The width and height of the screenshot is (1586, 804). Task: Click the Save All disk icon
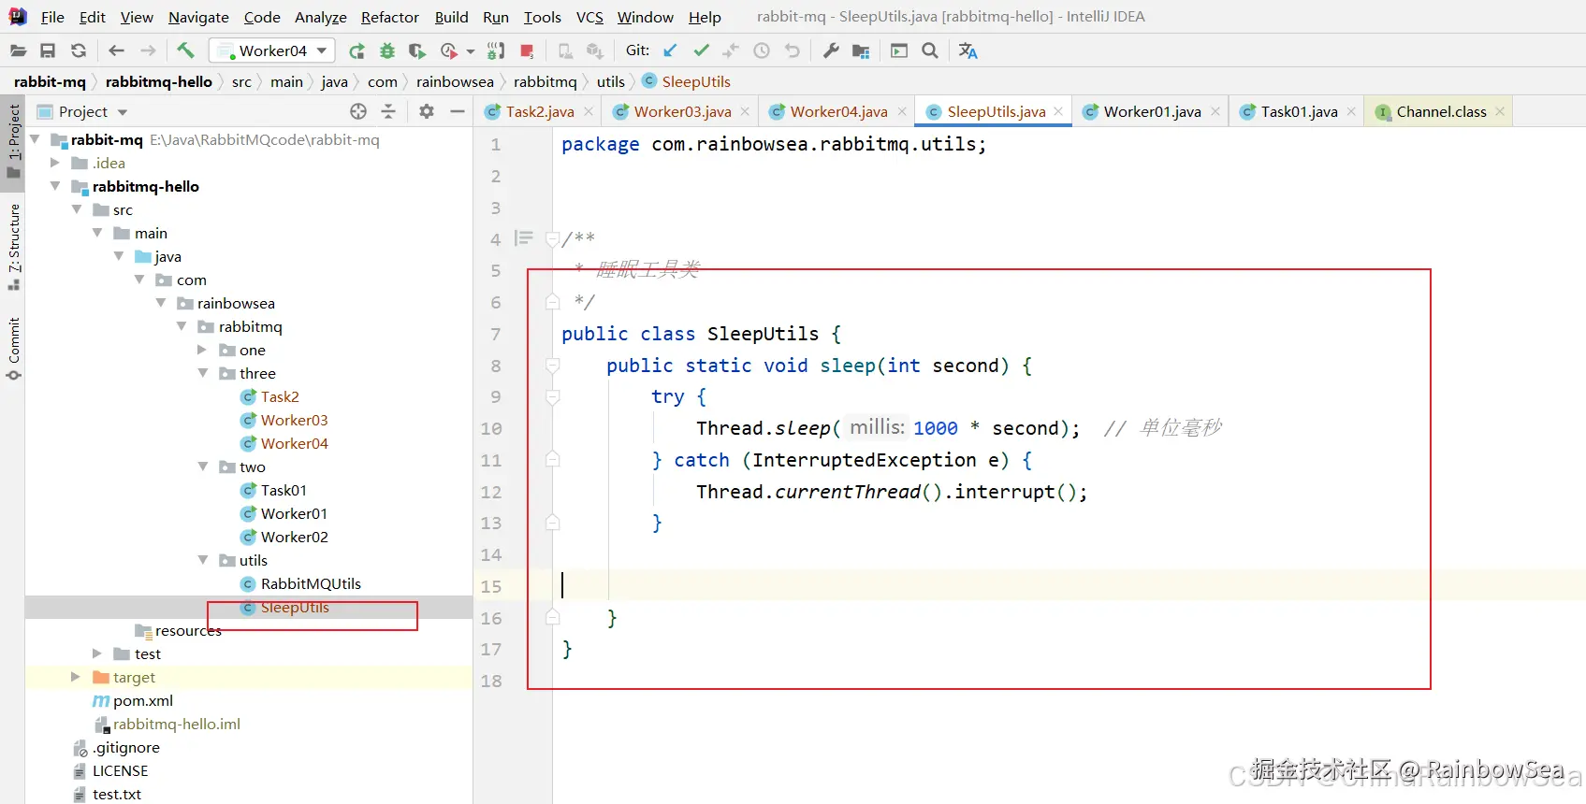(x=48, y=50)
